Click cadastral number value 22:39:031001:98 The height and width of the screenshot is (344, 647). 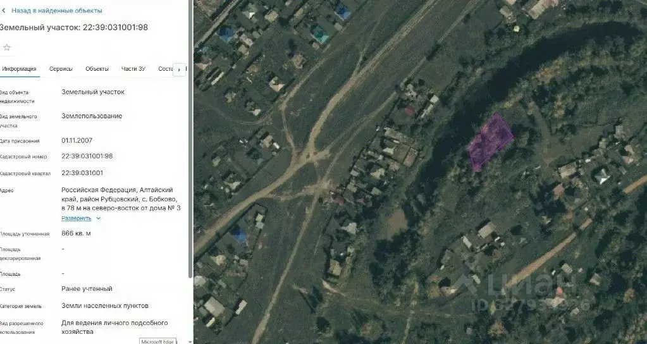pos(87,156)
